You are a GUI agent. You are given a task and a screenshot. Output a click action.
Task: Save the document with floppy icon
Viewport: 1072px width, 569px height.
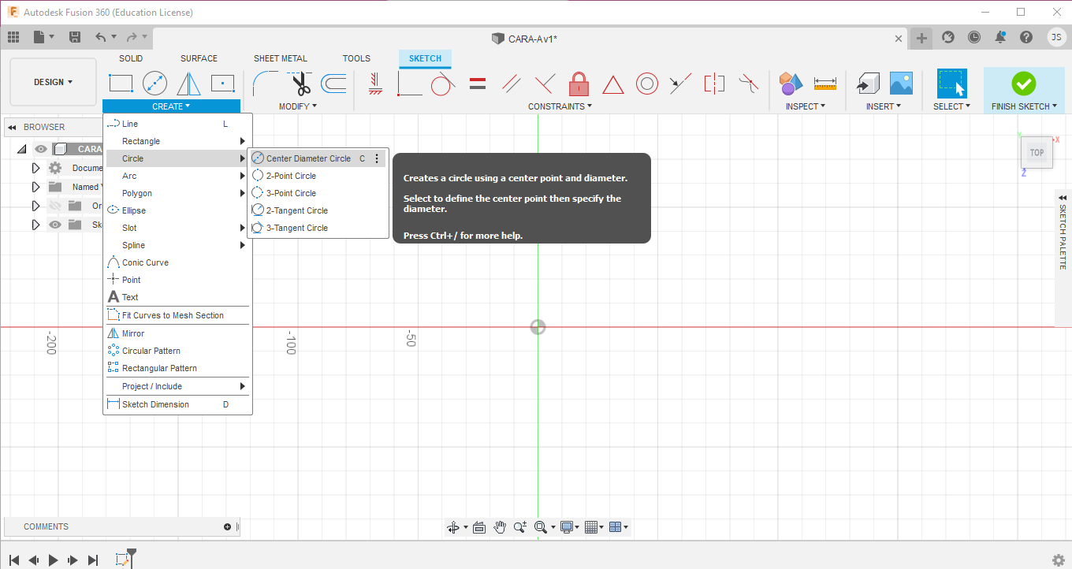coord(75,37)
